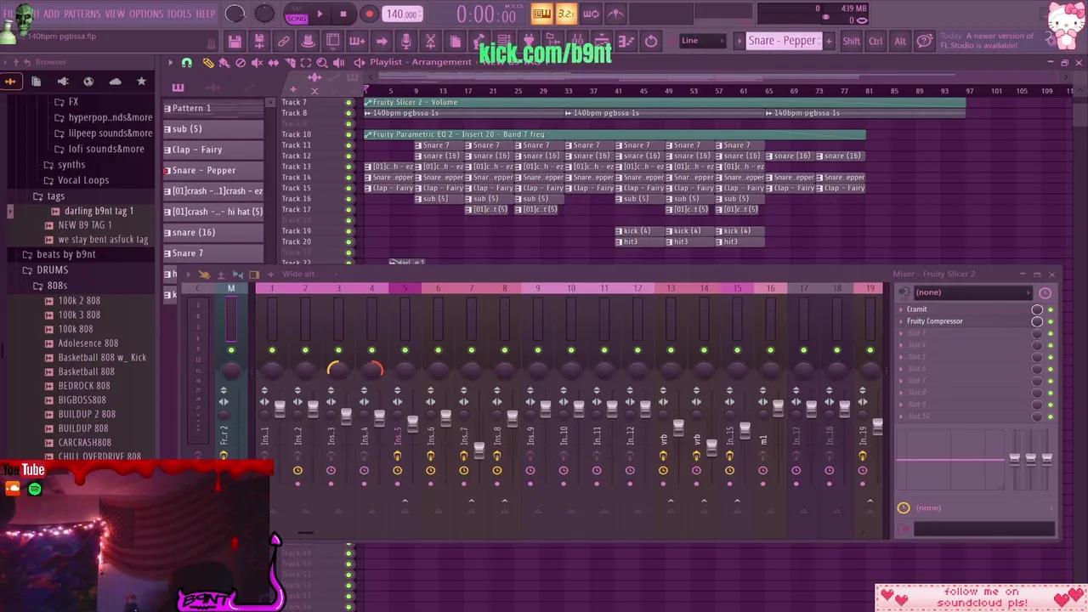Enable the Record button in the transport
The image size is (1088, 612).
369,14
